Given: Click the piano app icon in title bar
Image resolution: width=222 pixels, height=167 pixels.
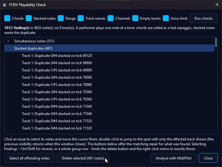Looking at the screenshot, I should [5, 5].
